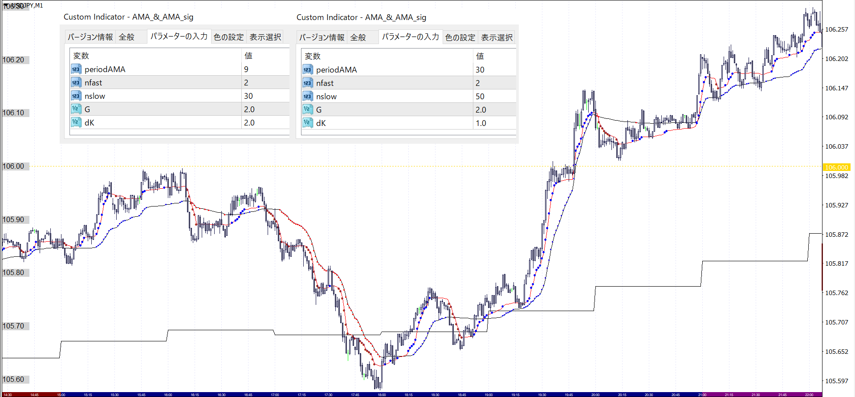Switch to the 表示選択 tab in the periodAMA 9 dialog

(265, 37)
